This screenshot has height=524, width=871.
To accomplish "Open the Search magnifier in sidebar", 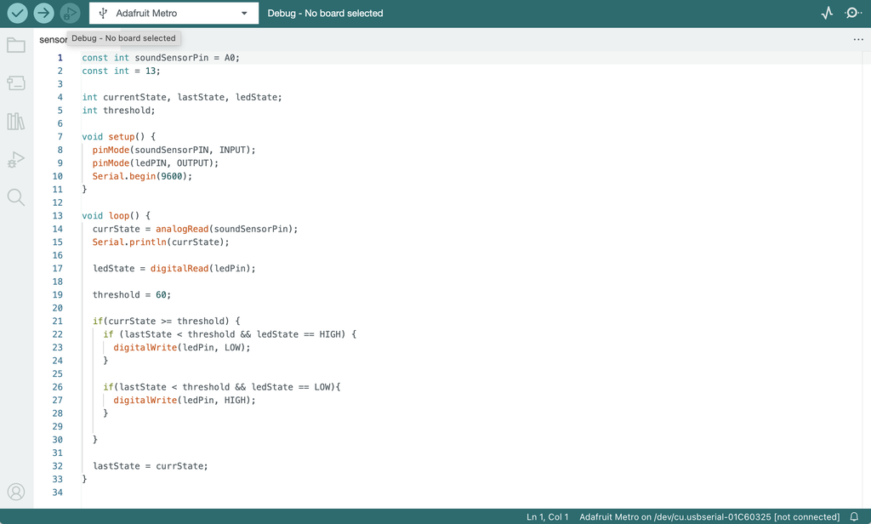I will point(16,197).
